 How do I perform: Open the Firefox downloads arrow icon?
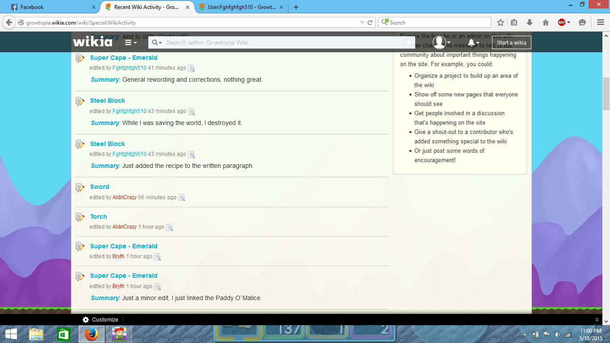(x=530, y=22)
